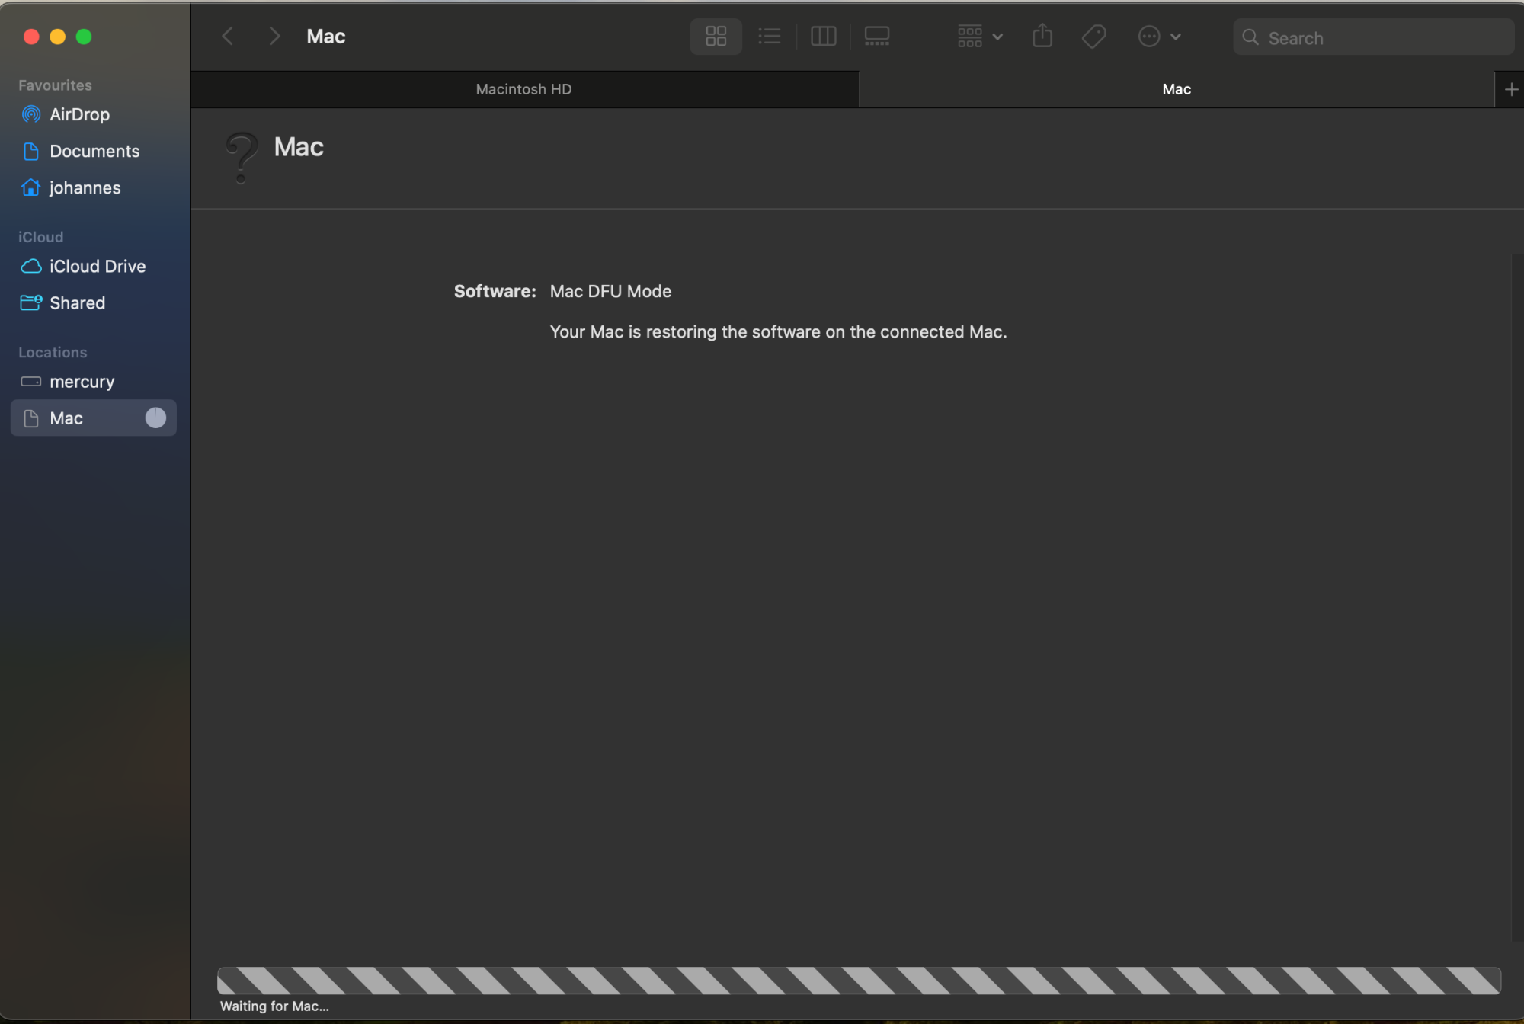Click the Search field
Viewport: 1524px width, 1024px height.
[1373, 37]
